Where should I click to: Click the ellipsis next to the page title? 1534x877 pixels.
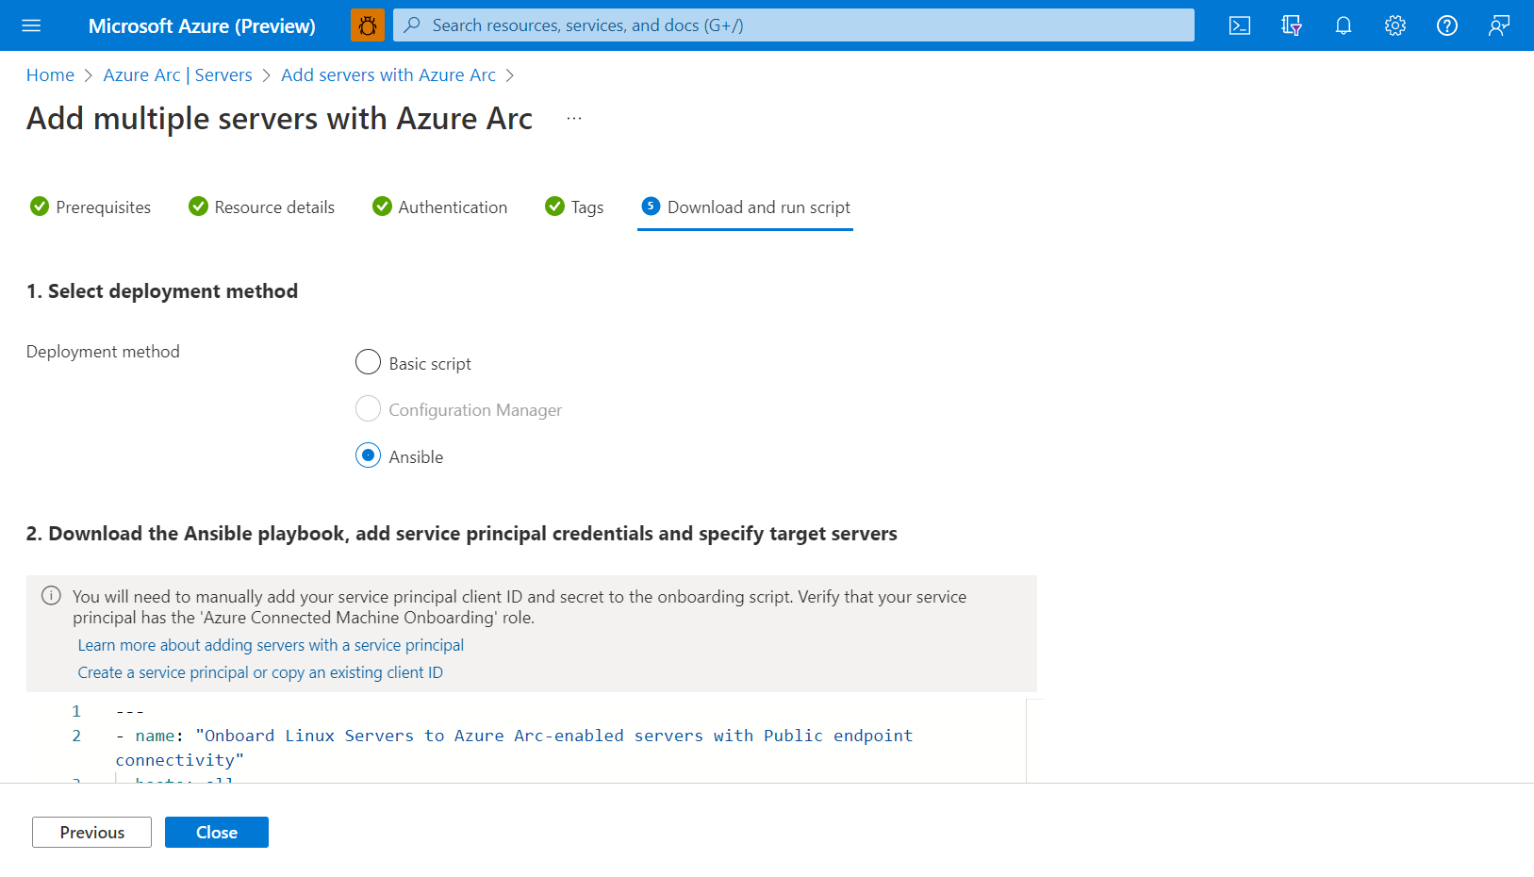(x=574, y=119)
